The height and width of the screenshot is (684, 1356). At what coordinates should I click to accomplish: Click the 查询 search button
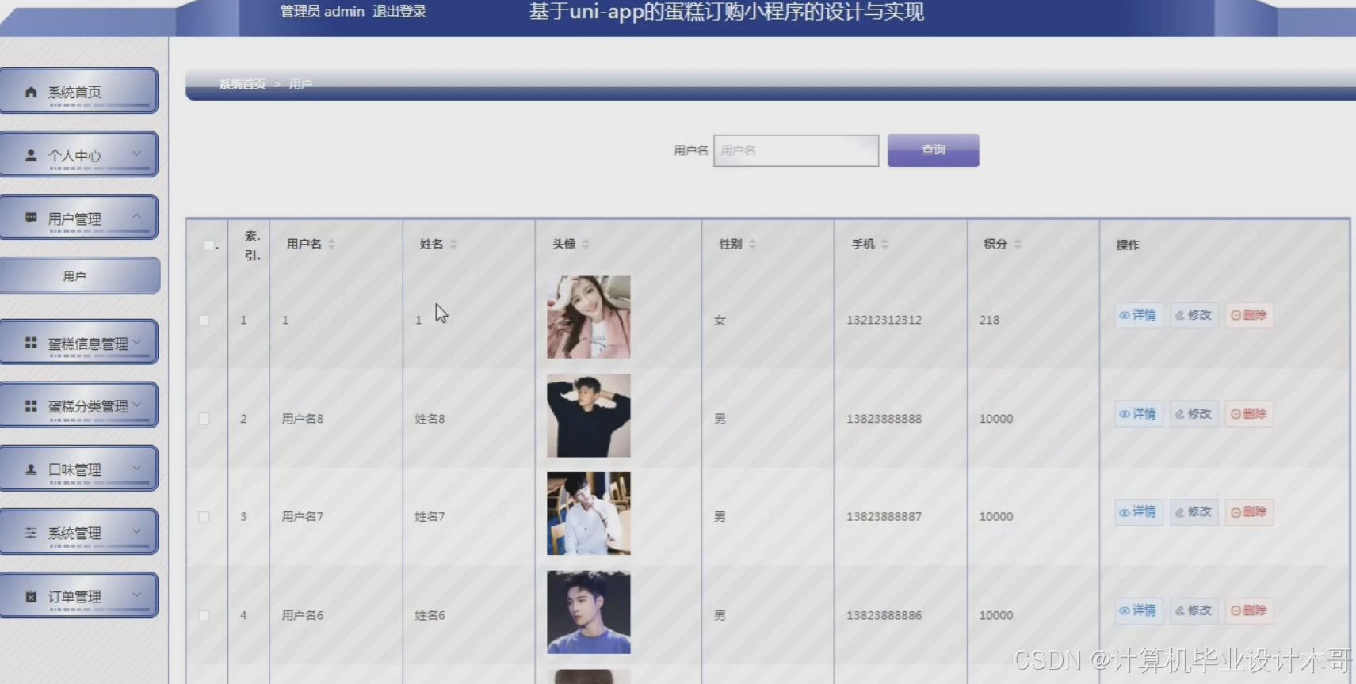coord(933,150)
